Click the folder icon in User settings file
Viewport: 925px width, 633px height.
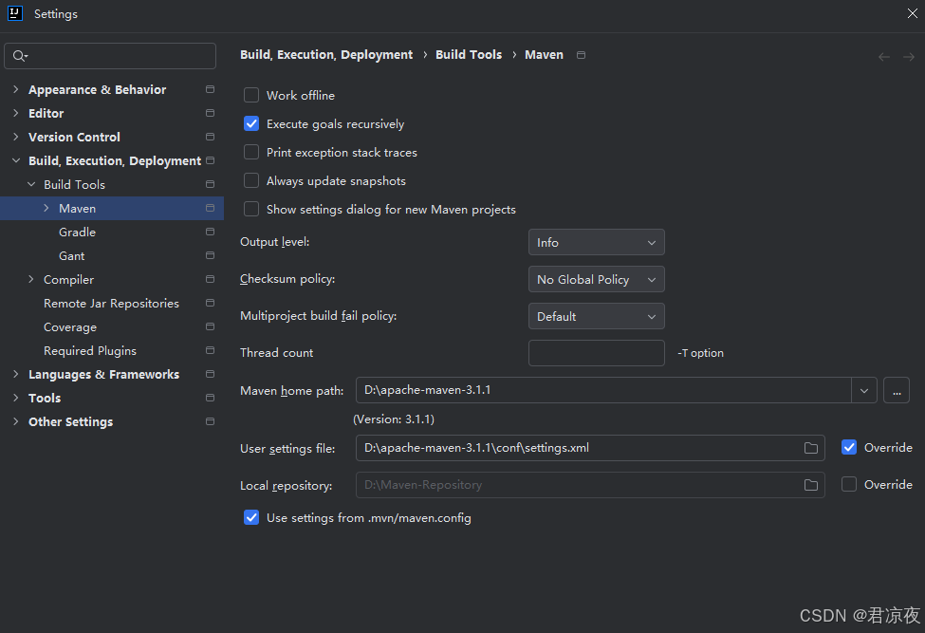click(811, 448)
